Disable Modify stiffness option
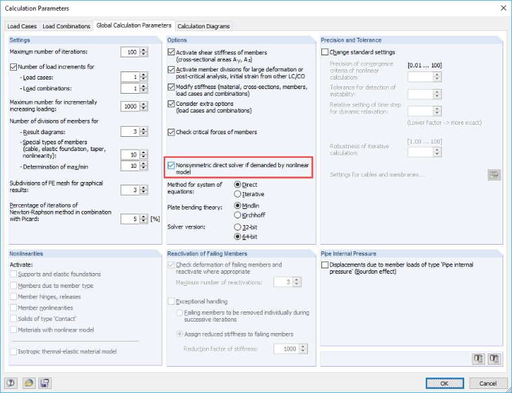This screenshot has width=512, height=393. (171, 87)
